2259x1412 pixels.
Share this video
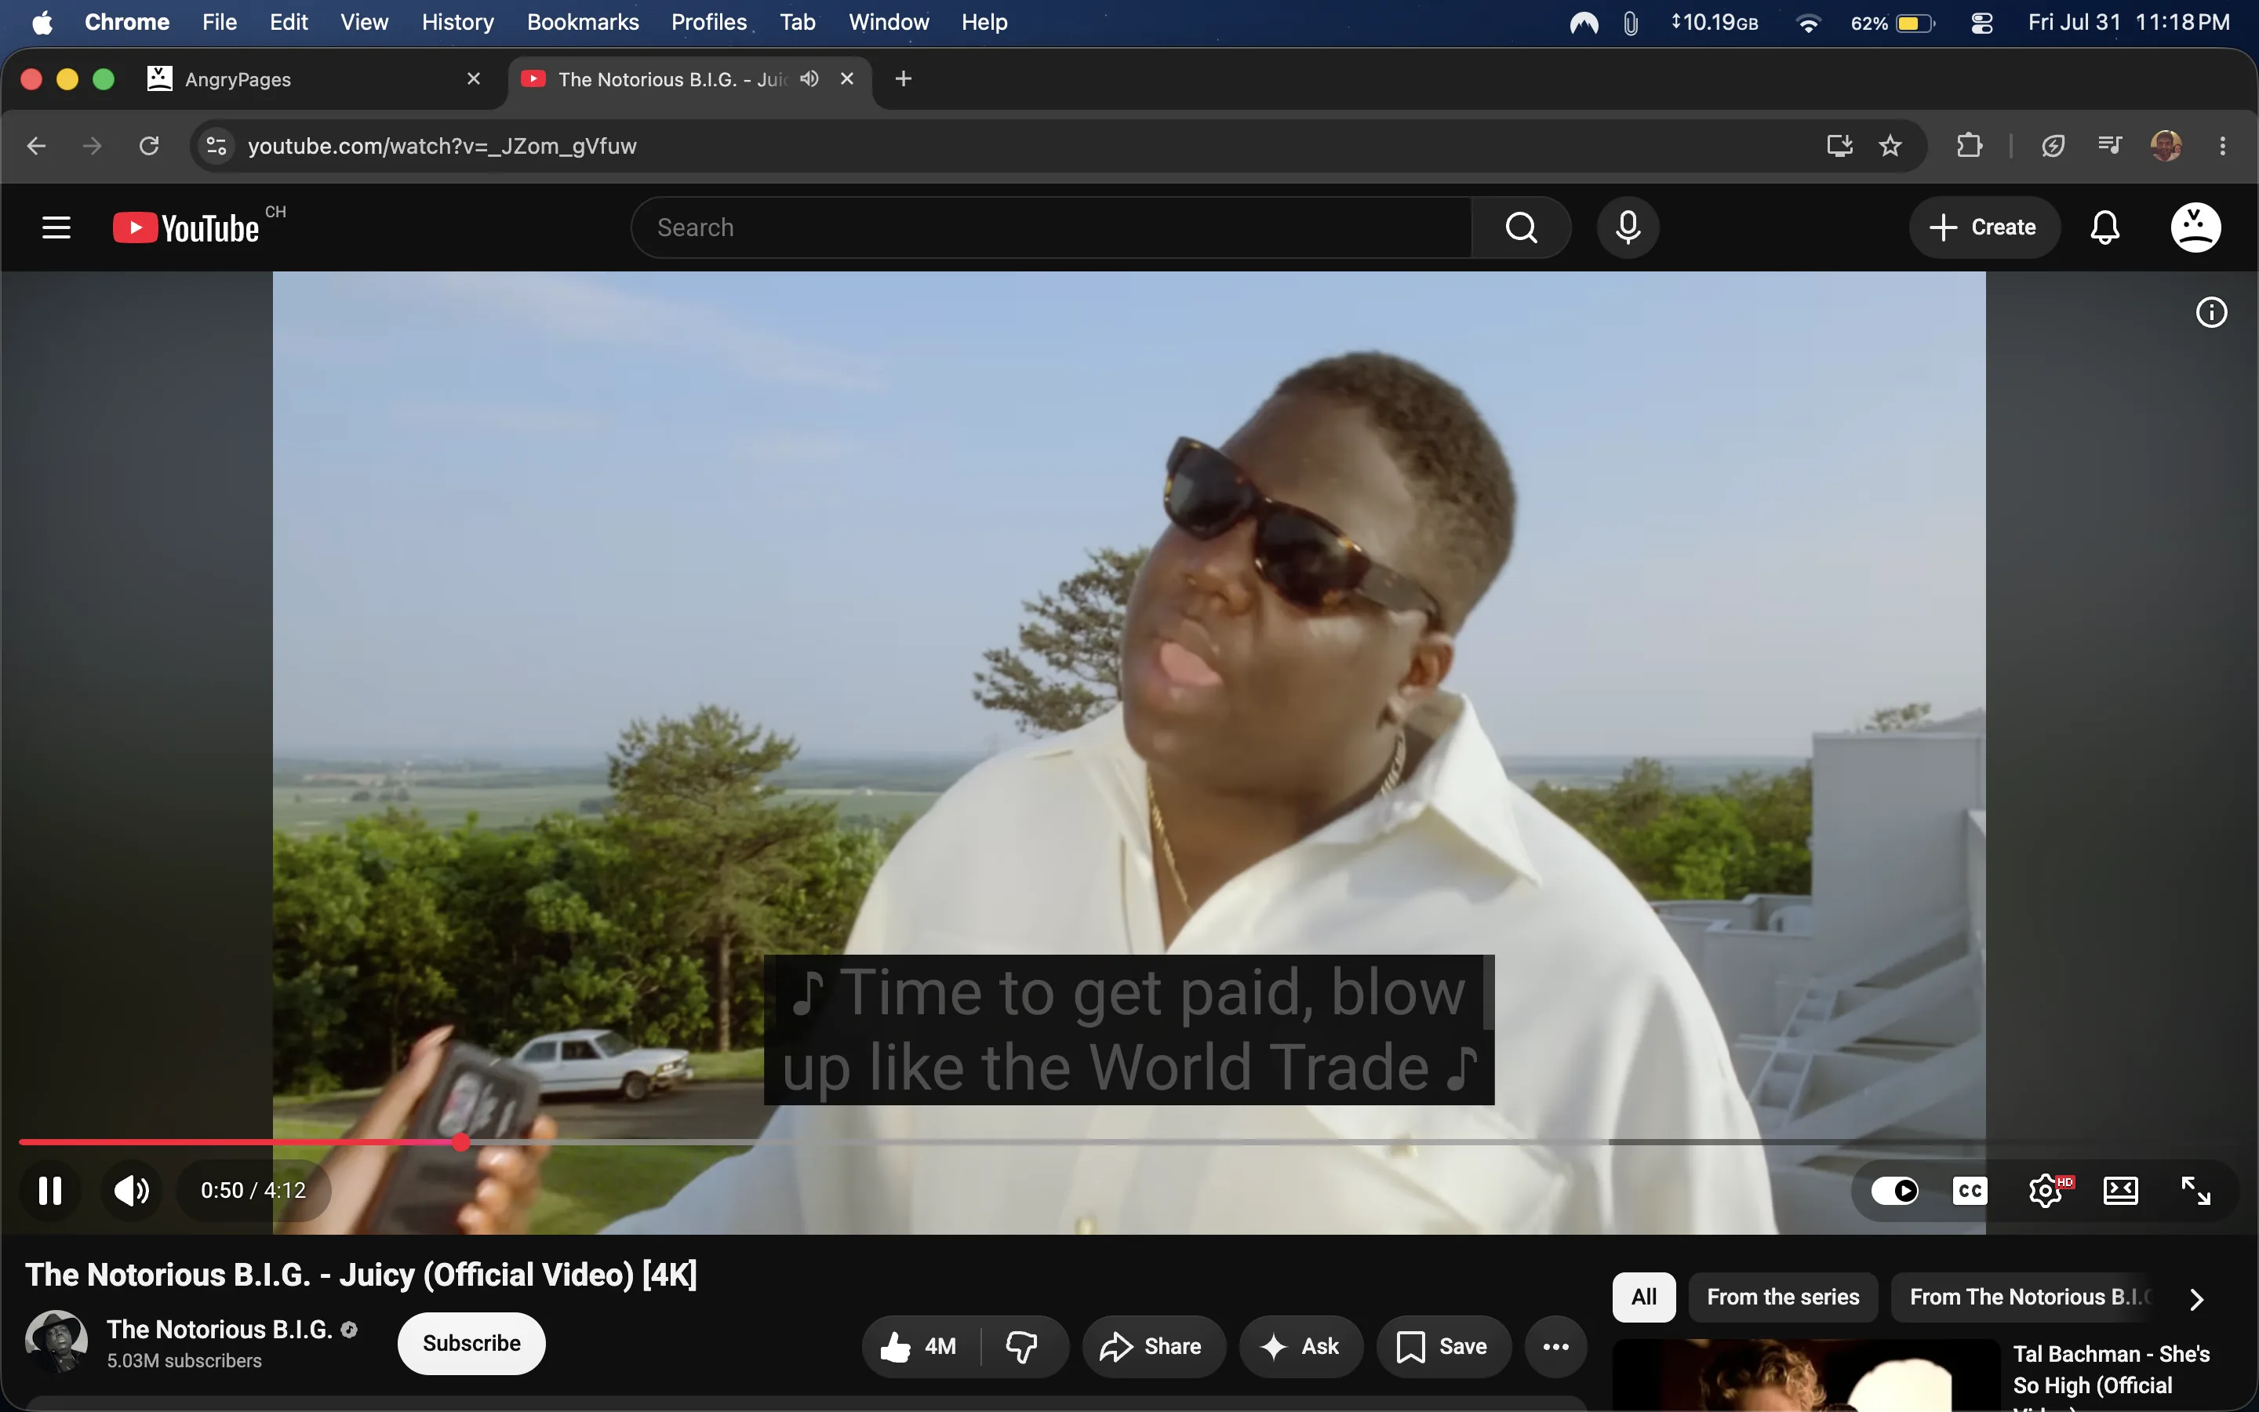1152,1345
